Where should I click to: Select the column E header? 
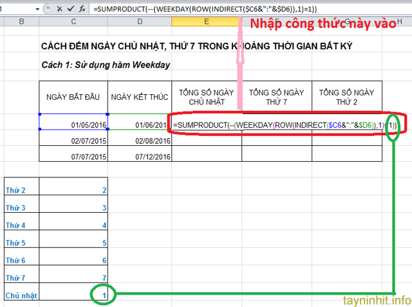(207, 23)
